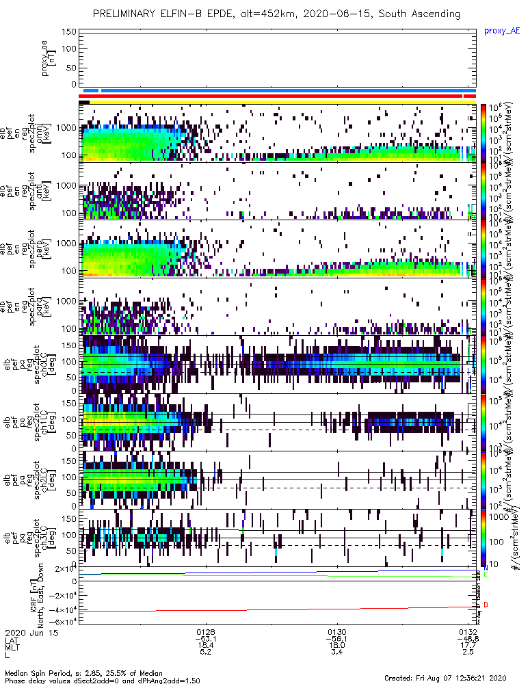
Task: Click the ch0LC pitch angle spectrogram panel
Action: pyautogui.click(x=278, y=365)
